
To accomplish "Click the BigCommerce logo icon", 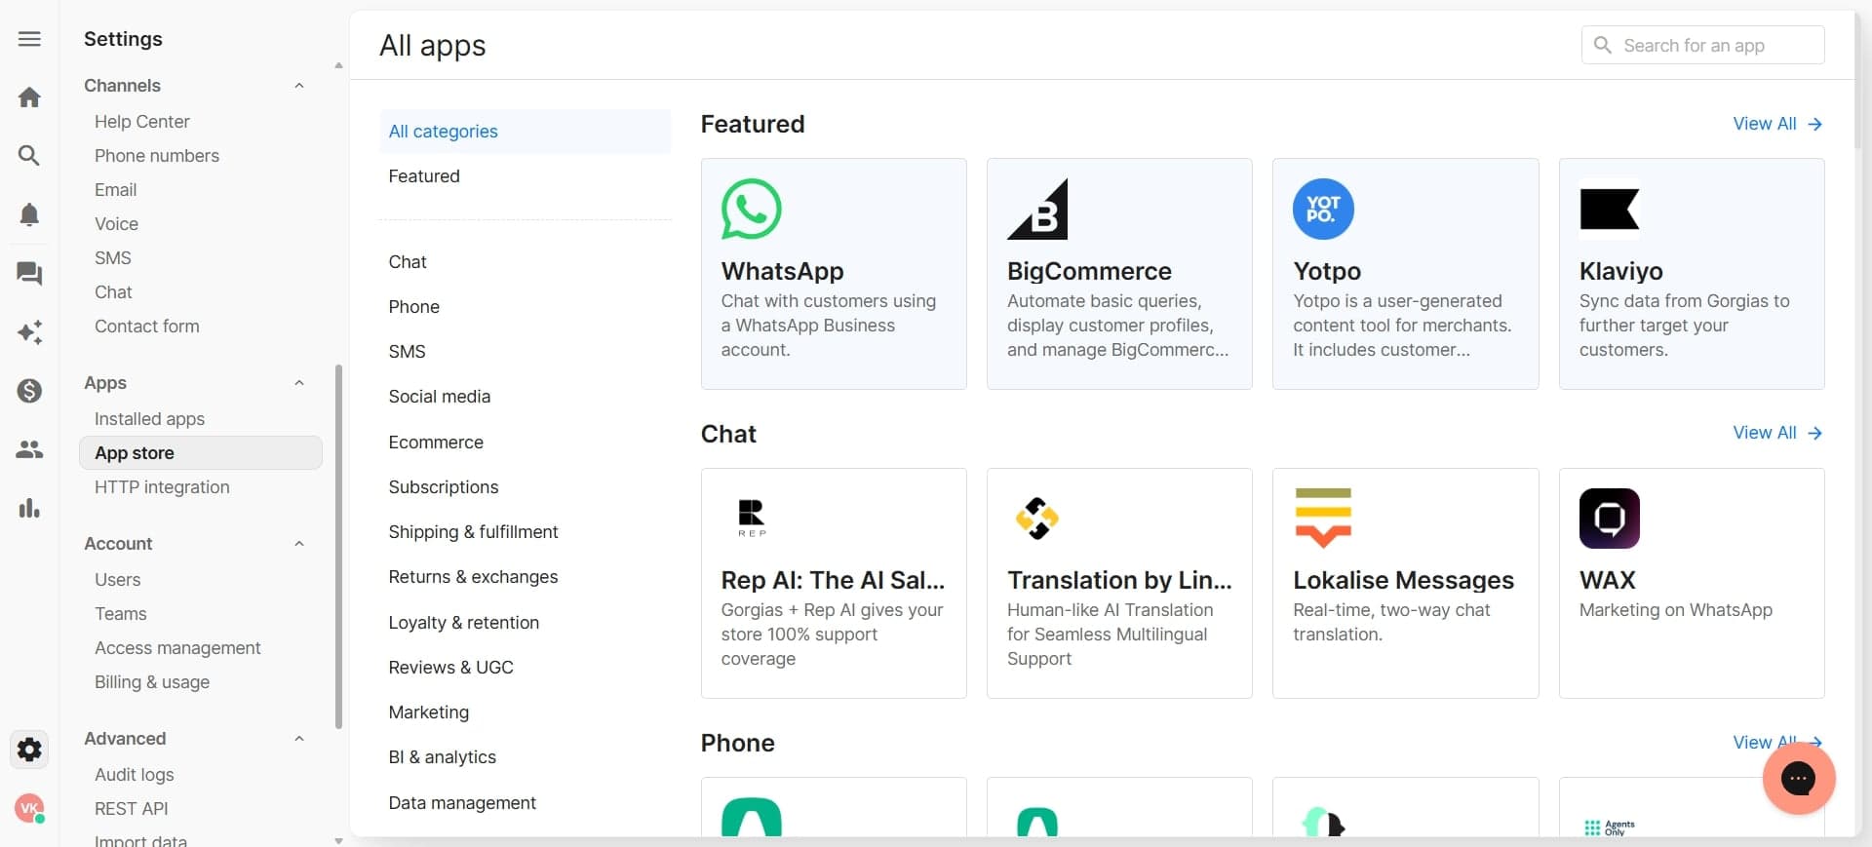I will (x=1037, y=209).
